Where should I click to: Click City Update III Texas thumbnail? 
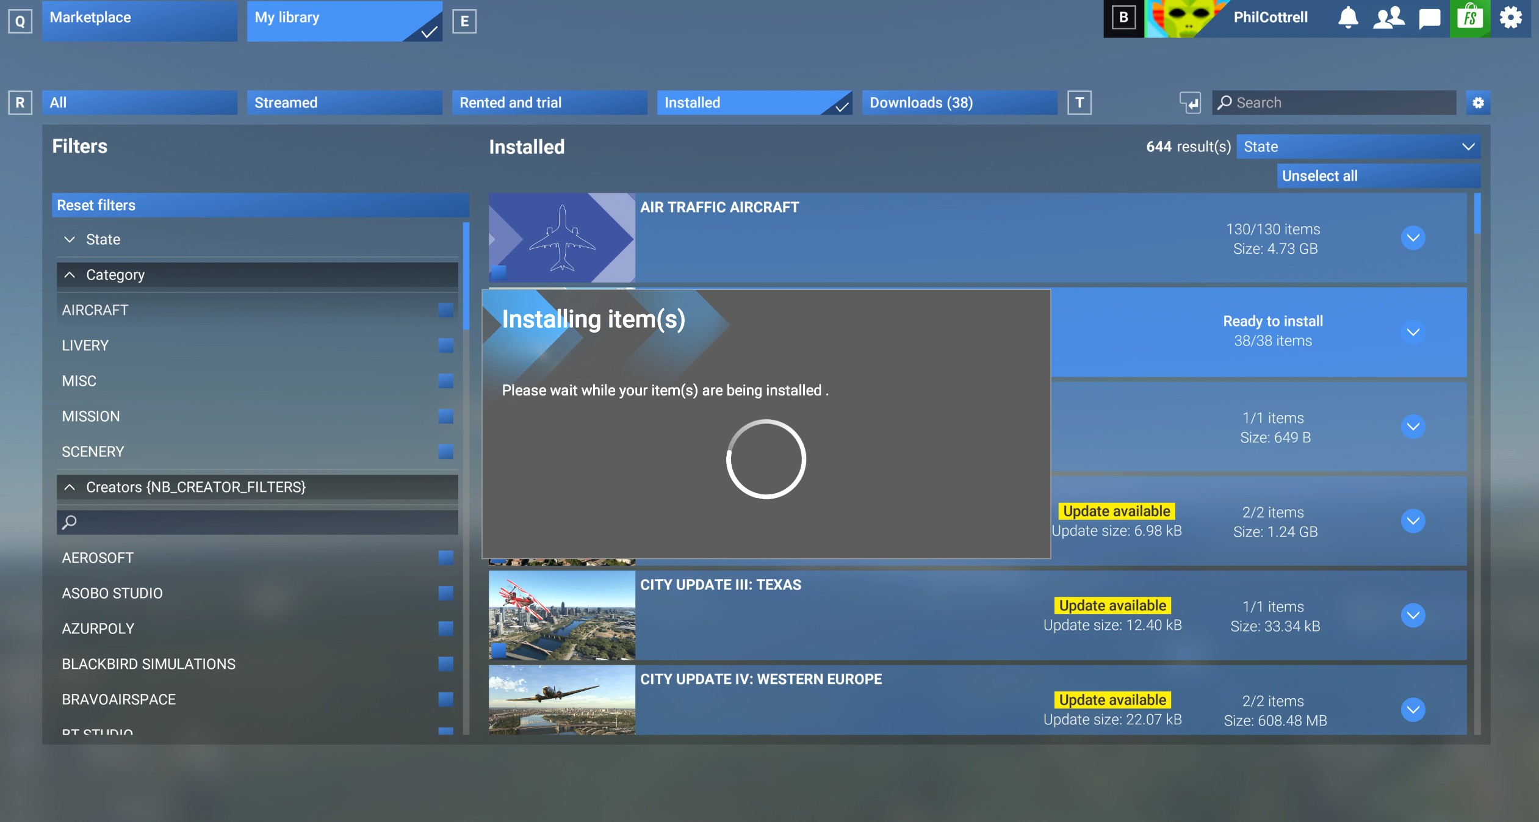(x=562, y=615)
